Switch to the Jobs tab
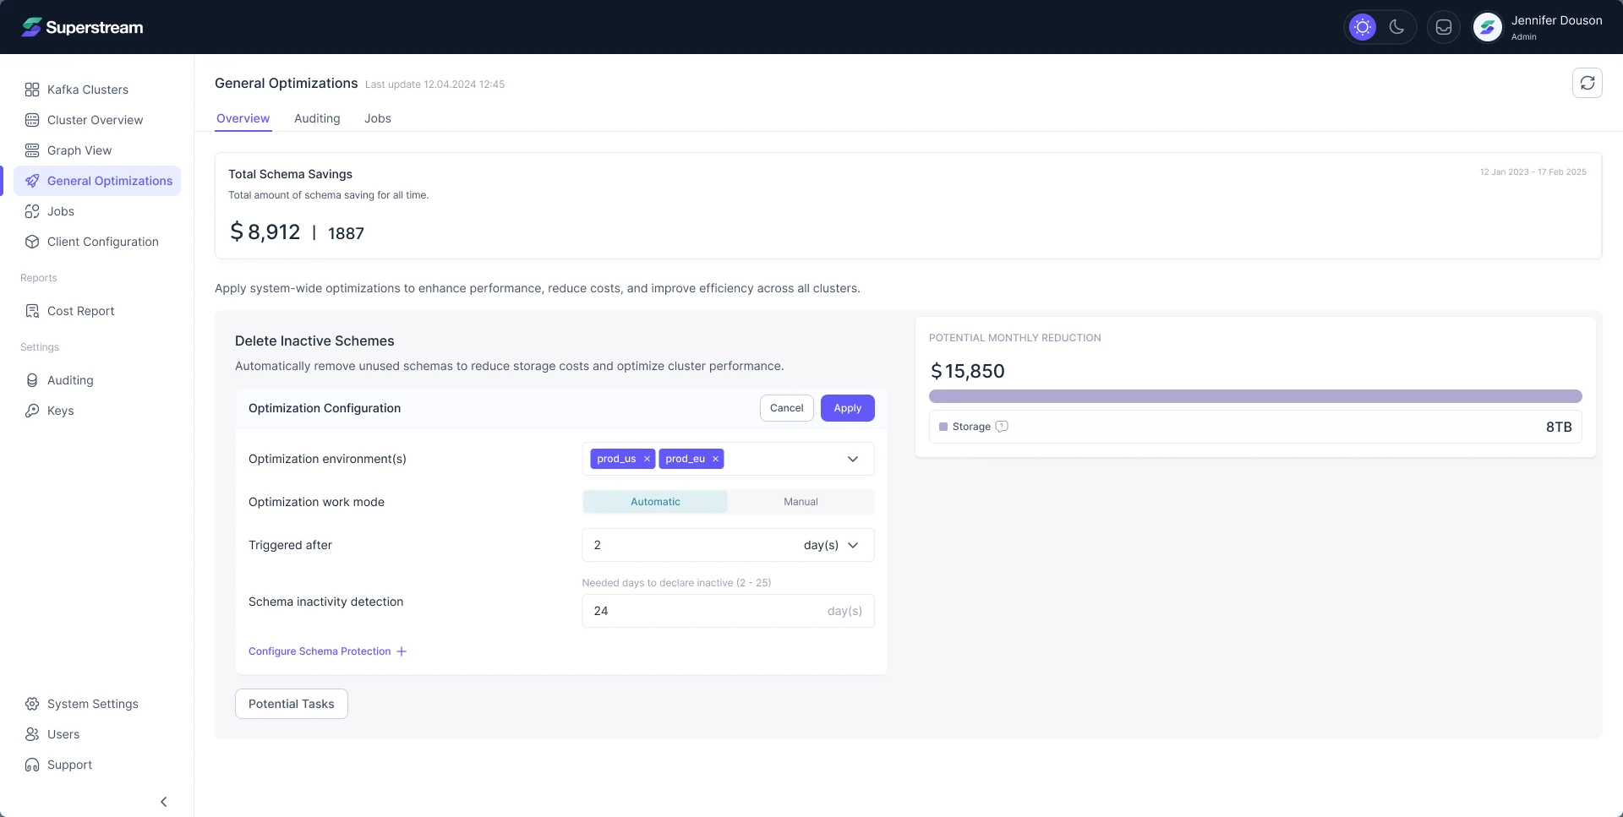The height and width of the screenshot is (817, 1623). [x=378, y=118]
